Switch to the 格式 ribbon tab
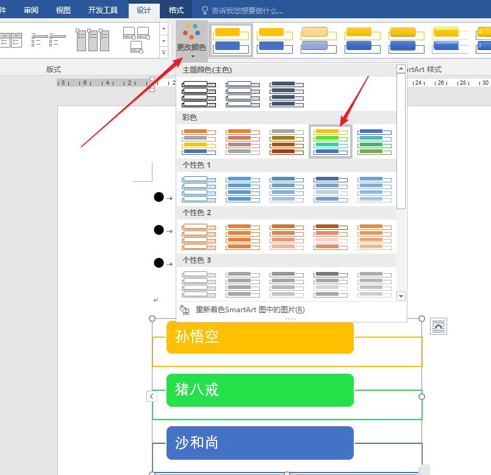This screenshot has width=491, height=475. pos(176,10)
